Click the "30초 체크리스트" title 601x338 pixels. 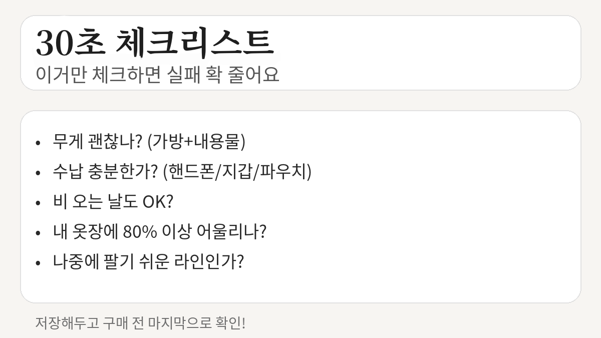coord(155,43)
